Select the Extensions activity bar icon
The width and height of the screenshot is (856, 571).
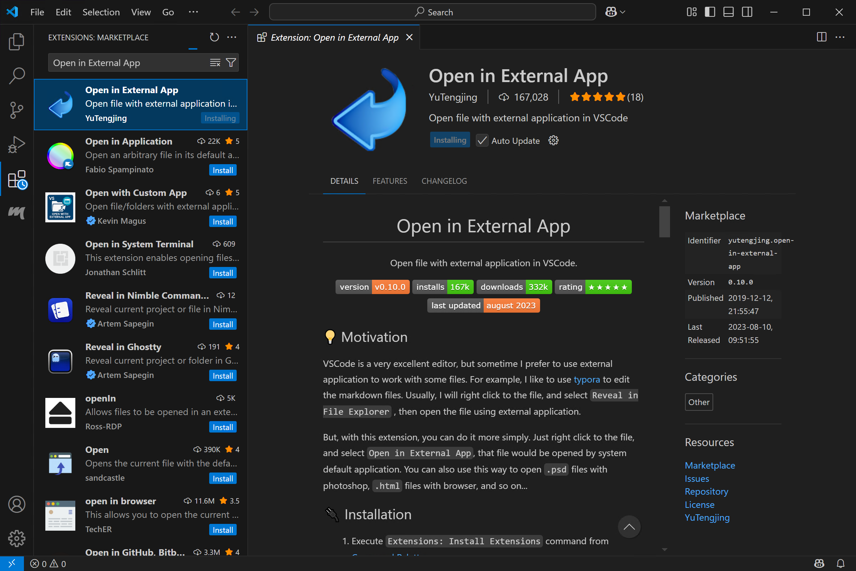17,179
